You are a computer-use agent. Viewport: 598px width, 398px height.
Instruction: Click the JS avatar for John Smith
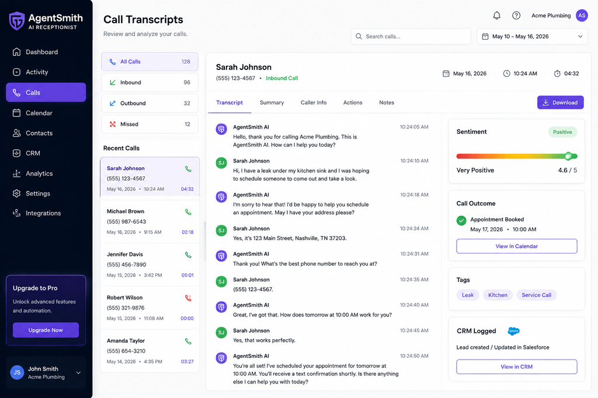(x=17, y=372)
